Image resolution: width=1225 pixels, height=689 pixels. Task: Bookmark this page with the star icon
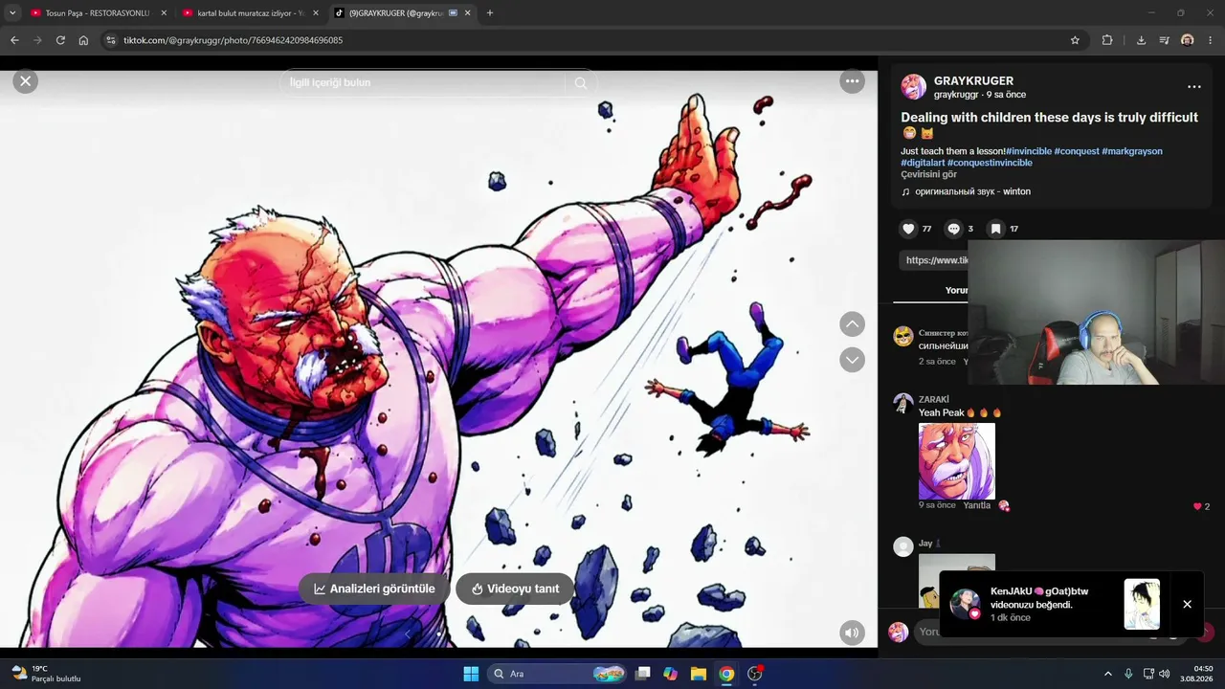1075,40
